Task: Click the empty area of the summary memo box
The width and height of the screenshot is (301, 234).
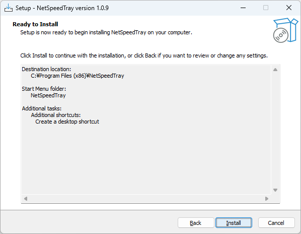Action: tap(146, 159)
